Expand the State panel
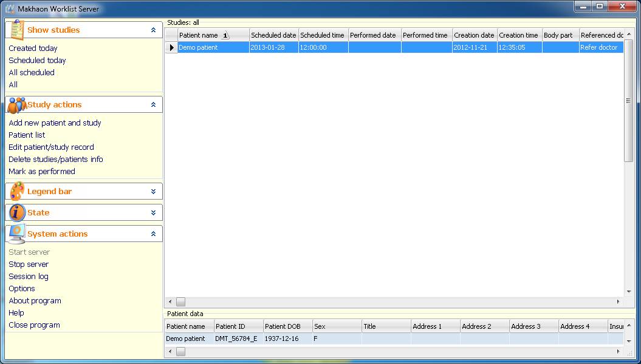 pos(153,212)
